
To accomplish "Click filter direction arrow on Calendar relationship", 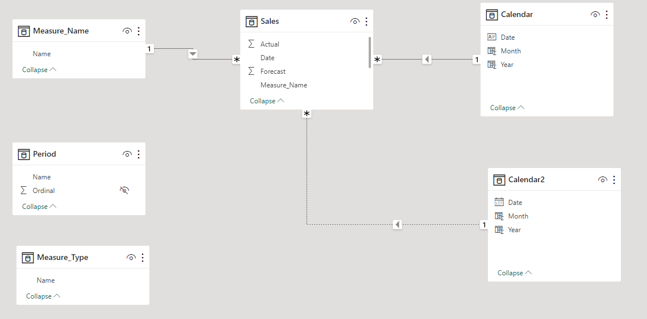I will coord(427,60).
